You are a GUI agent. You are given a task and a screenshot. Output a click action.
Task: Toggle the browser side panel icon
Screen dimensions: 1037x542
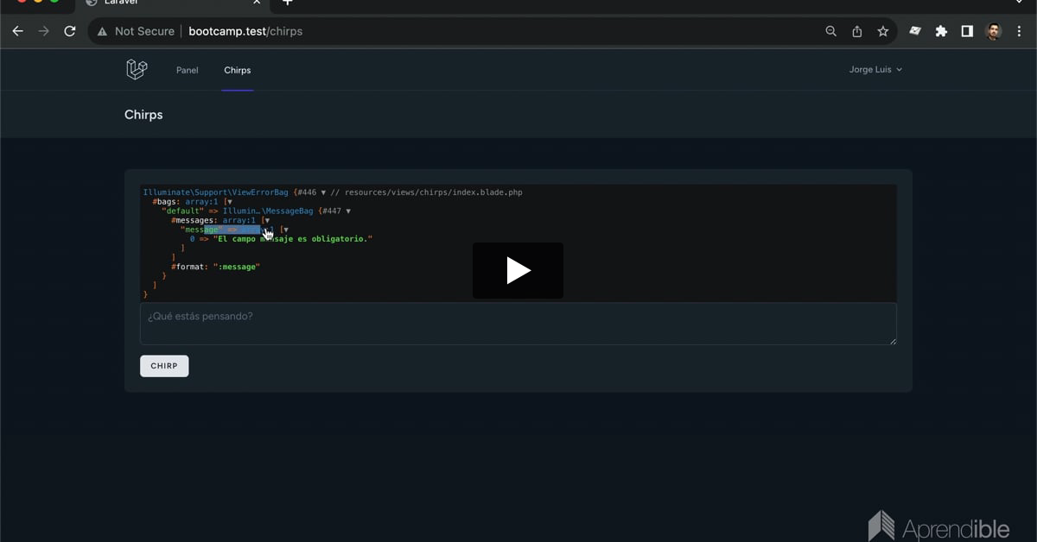pos(967,31)
